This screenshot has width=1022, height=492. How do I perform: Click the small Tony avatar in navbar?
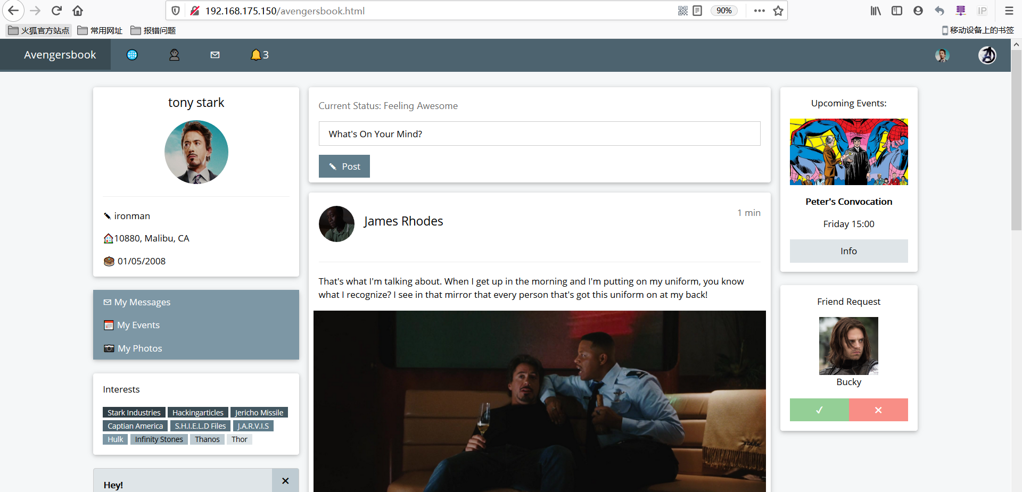[x=942, y=55]
